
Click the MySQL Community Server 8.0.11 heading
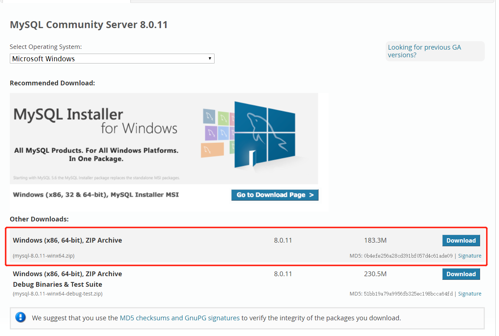(x=89, y=25)
